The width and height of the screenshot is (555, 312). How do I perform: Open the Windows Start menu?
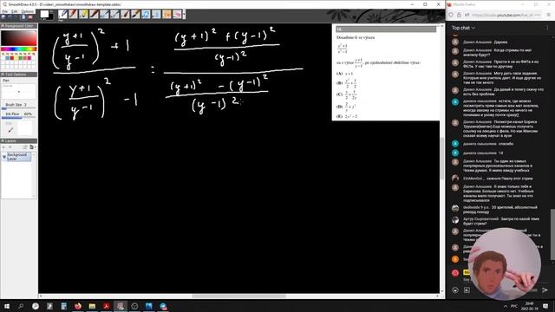tap(7, 306)
